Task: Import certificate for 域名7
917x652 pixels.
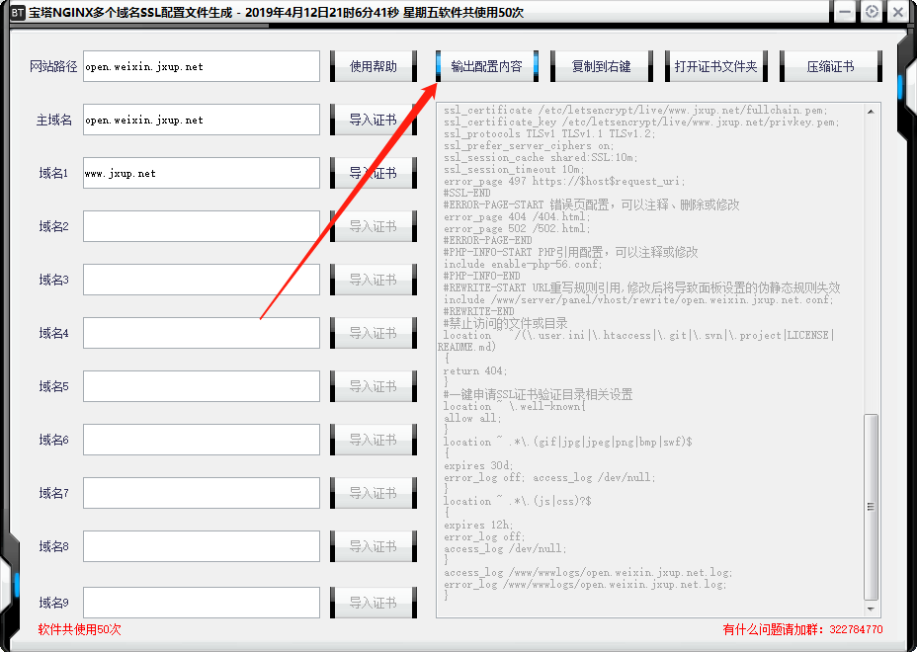Action: click(374, 493)
